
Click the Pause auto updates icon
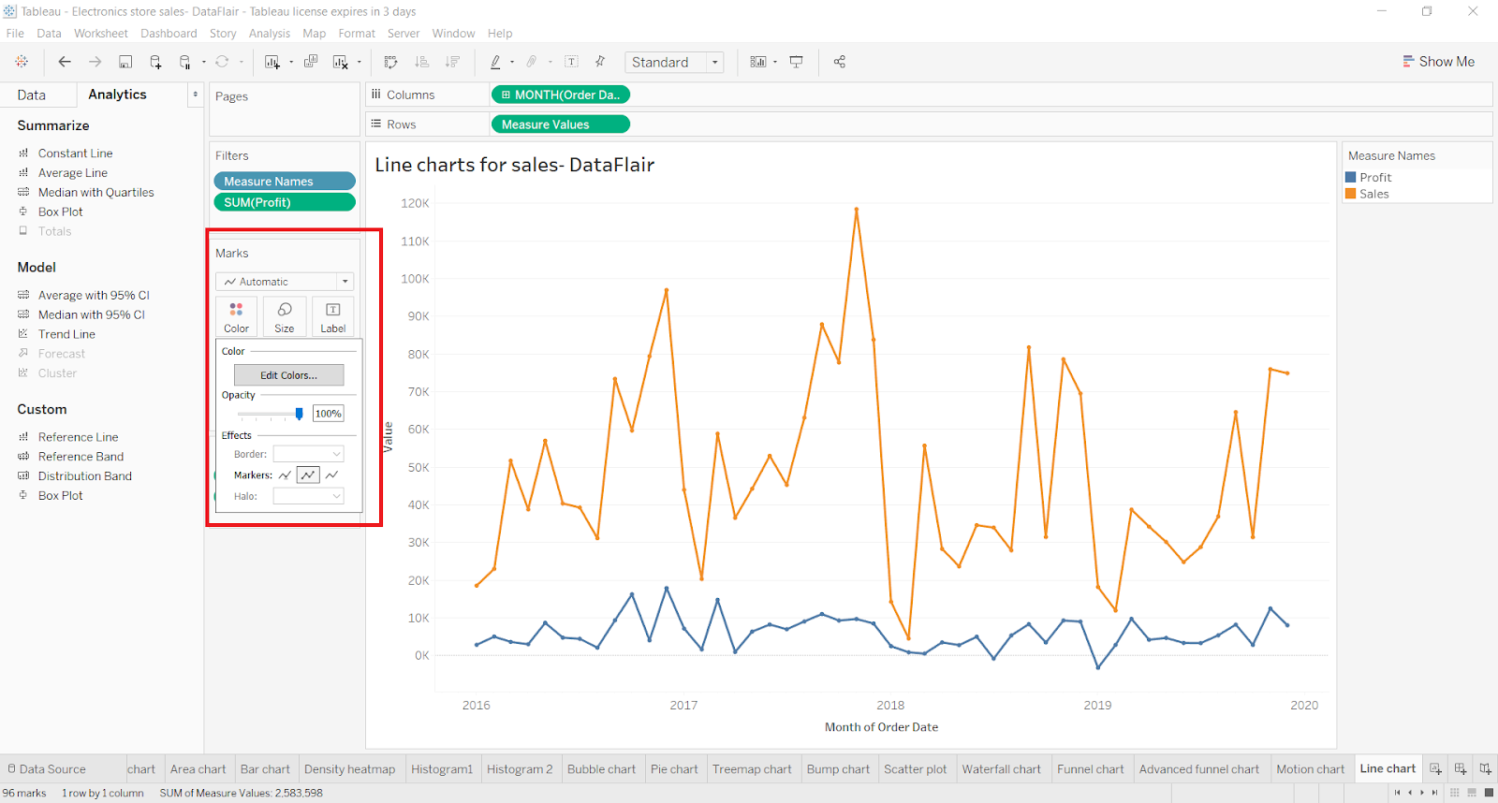click(x=185, y=62)
